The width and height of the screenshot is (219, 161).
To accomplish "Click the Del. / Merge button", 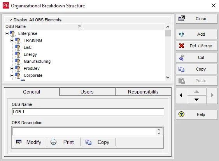I will point(197,46).
